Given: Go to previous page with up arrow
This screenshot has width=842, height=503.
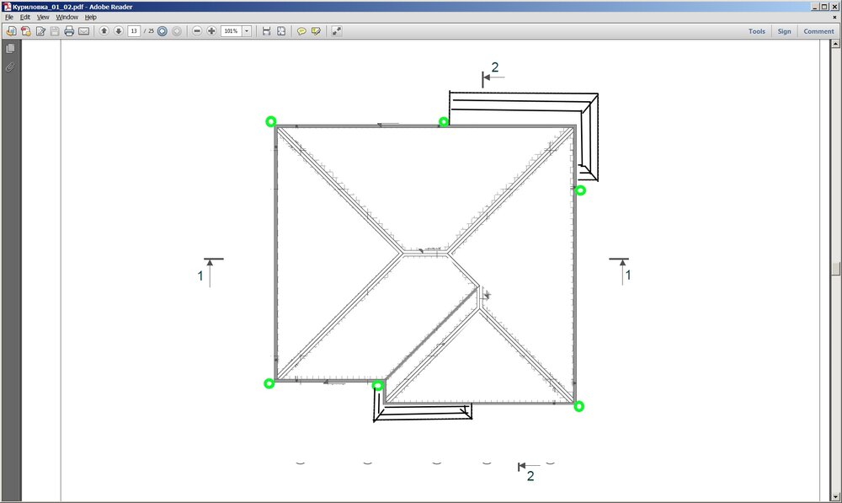Looking at the screenshot, I should [104, 31].
